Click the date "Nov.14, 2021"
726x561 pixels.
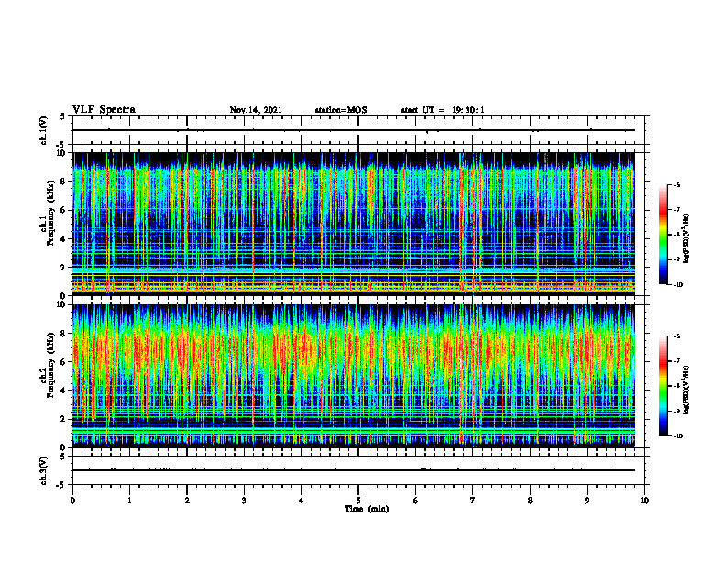(x=256, y=110)
